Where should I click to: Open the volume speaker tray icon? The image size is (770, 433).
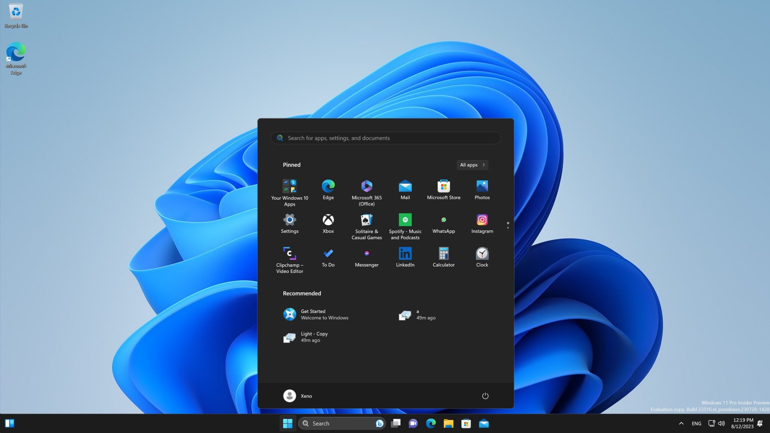coord(721,423)
